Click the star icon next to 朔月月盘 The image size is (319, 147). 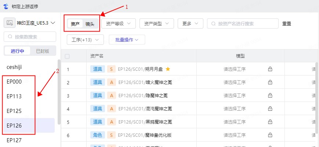tap(168, 69)
